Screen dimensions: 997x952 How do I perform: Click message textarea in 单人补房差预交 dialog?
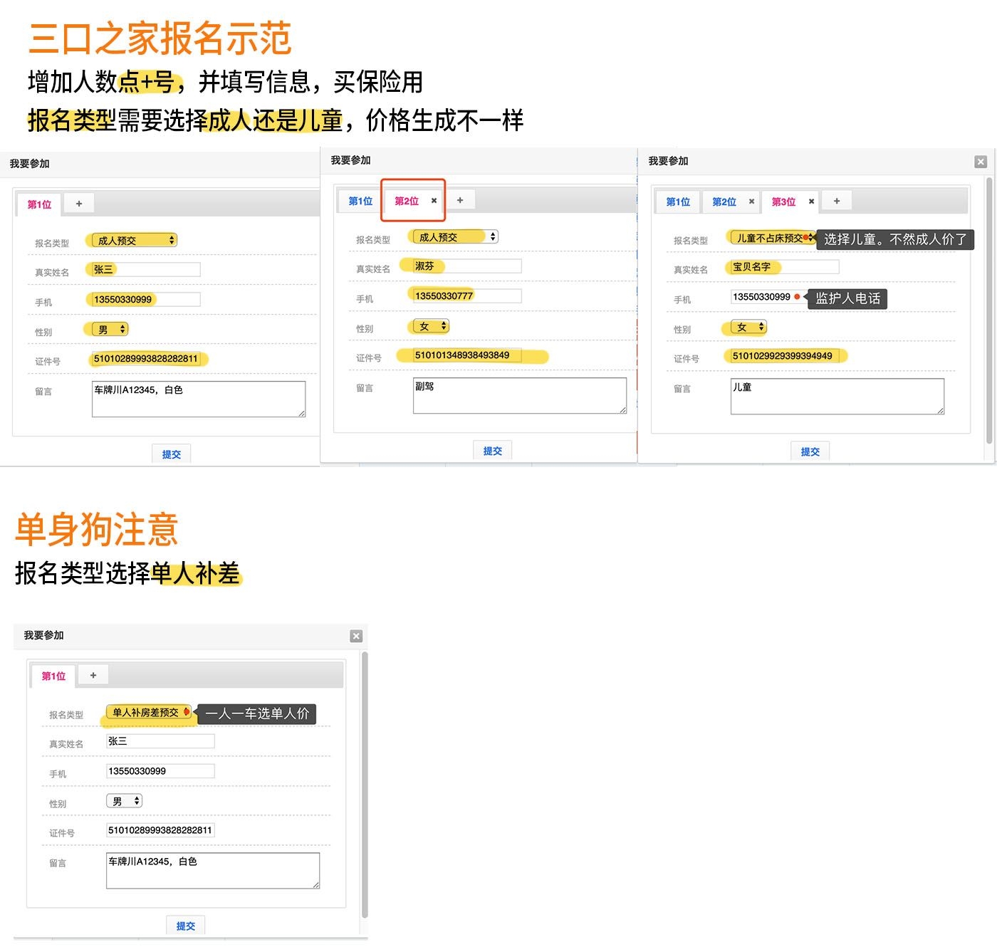[x=213, y=870]
